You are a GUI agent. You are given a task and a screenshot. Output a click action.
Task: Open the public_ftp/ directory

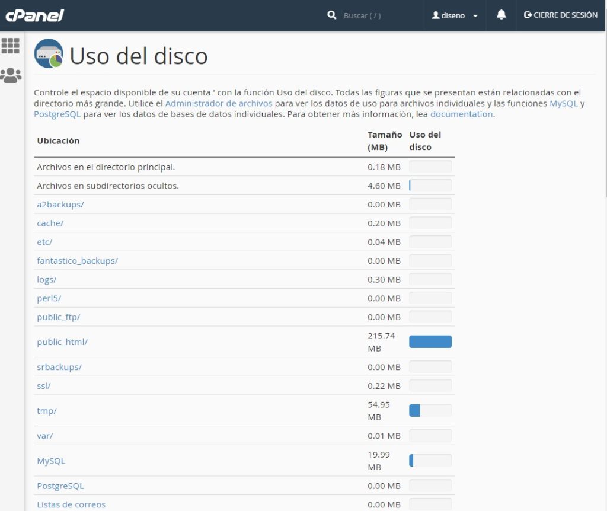click(x=59, y=317)
